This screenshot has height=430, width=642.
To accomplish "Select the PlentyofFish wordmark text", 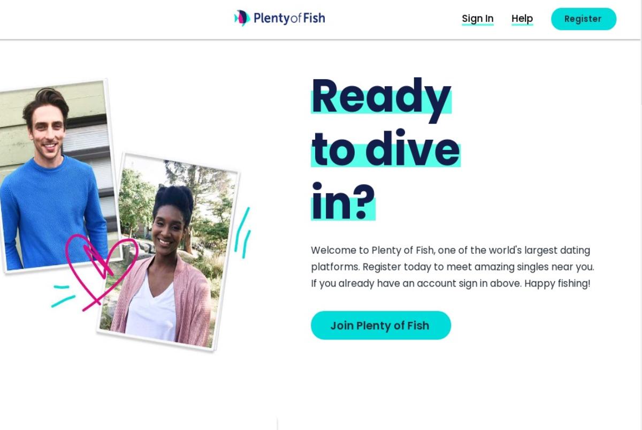I will pyautogui.click(x=289, y=18).
